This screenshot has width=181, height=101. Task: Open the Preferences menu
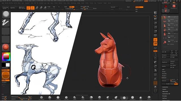pyautogui.click(x=74, y=3)
